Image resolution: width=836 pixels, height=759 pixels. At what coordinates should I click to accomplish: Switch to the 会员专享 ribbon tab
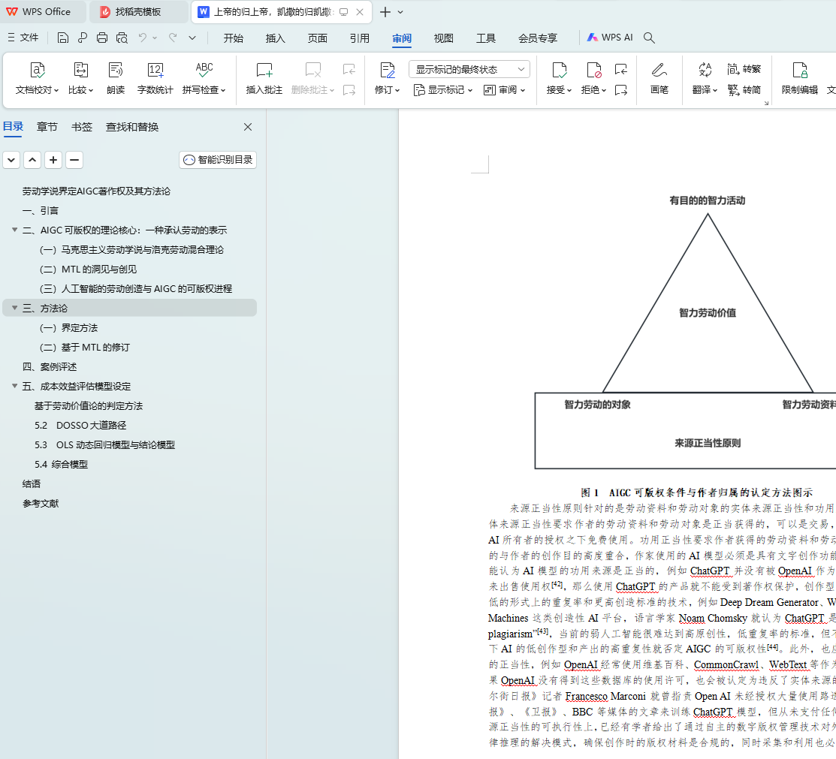(538, 38)
